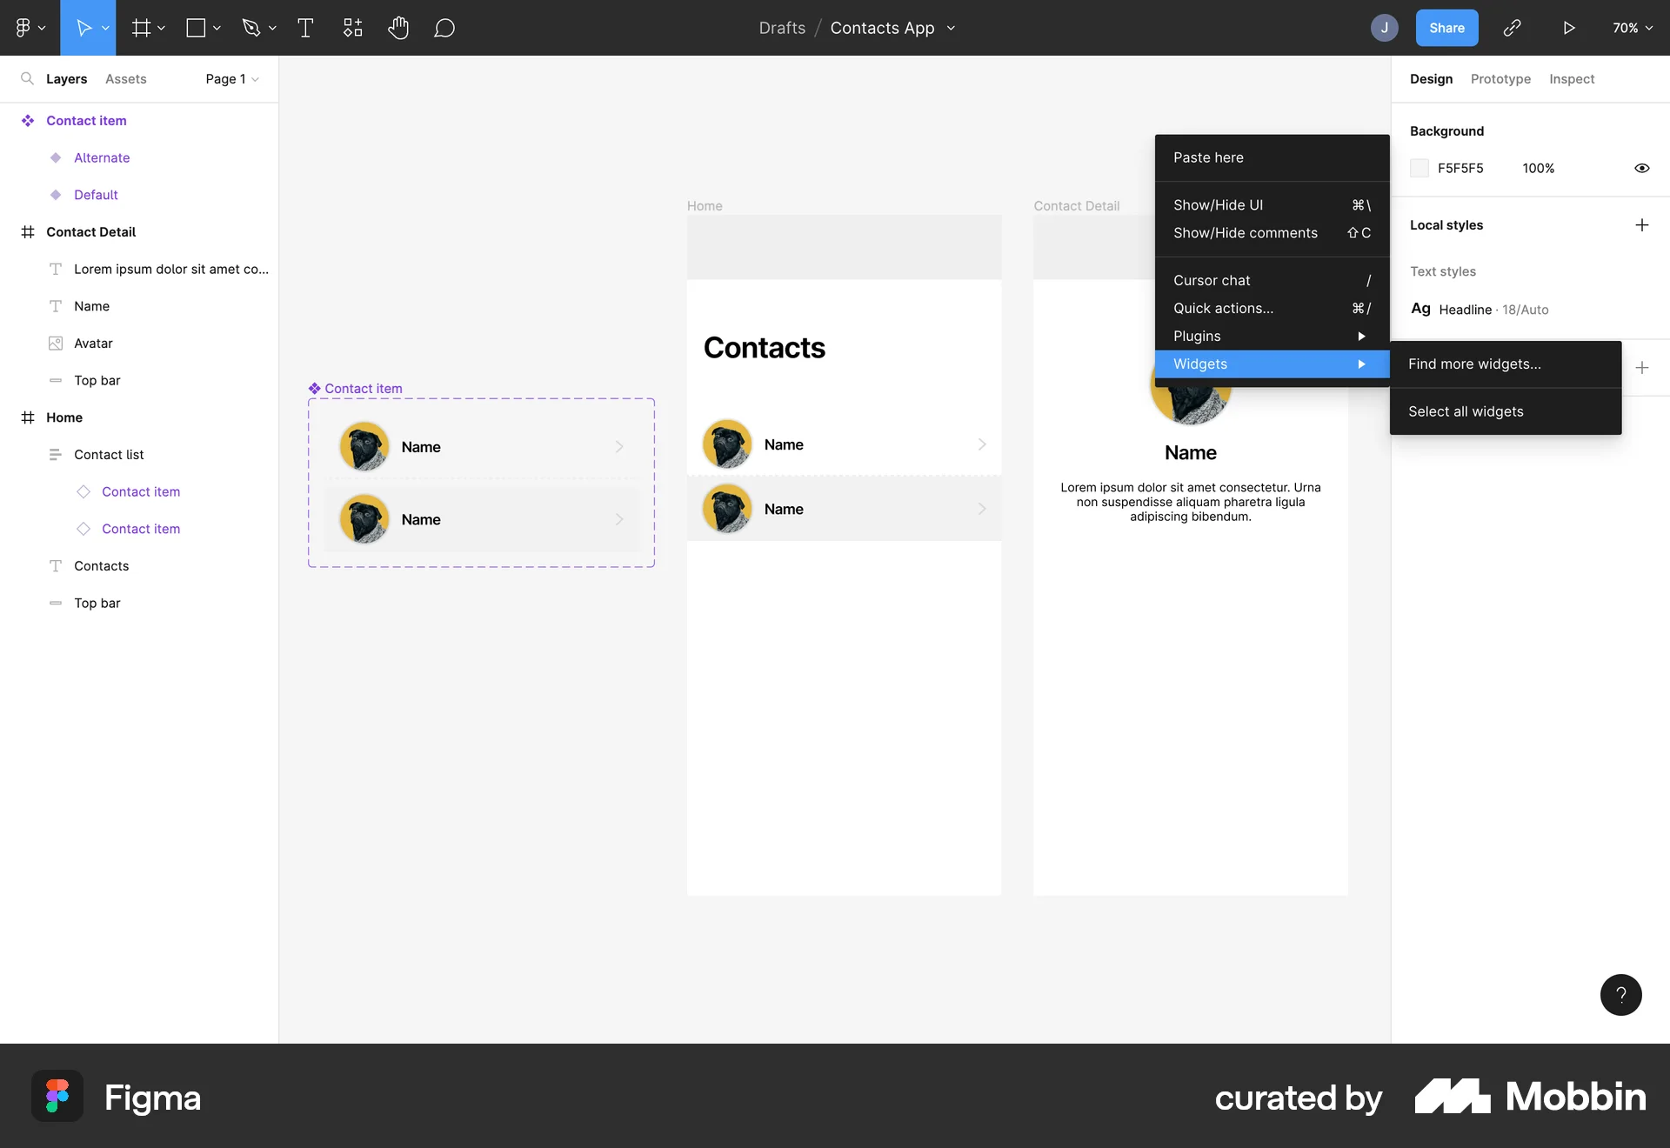The width and height of the screenshot is (1670, 1148).
Task: Toggle visibility of the background fill
Action: click(1641, 168)
